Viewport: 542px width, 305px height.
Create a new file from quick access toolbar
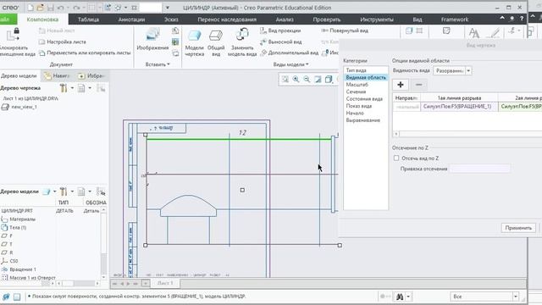tap(30, 8)
